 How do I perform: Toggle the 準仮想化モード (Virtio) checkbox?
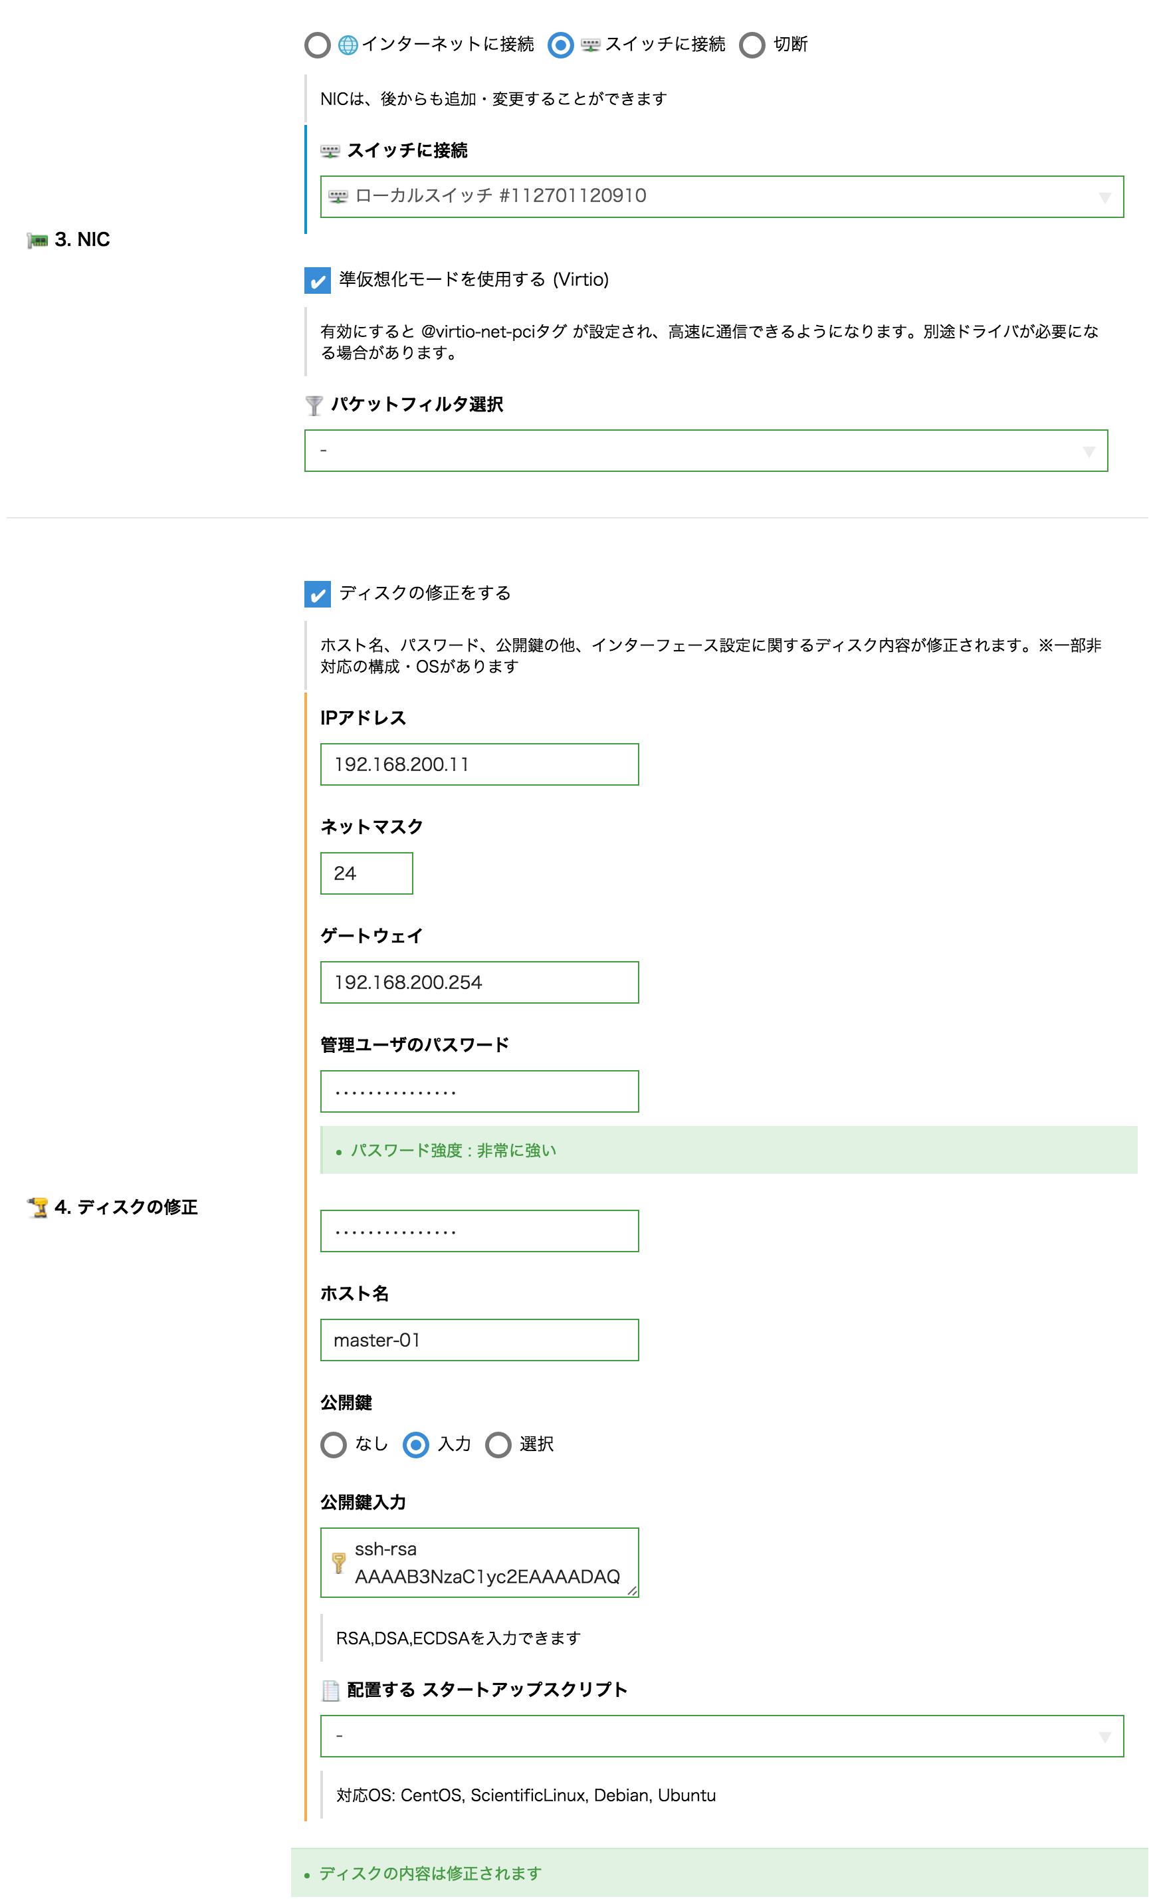click(318, 280)
